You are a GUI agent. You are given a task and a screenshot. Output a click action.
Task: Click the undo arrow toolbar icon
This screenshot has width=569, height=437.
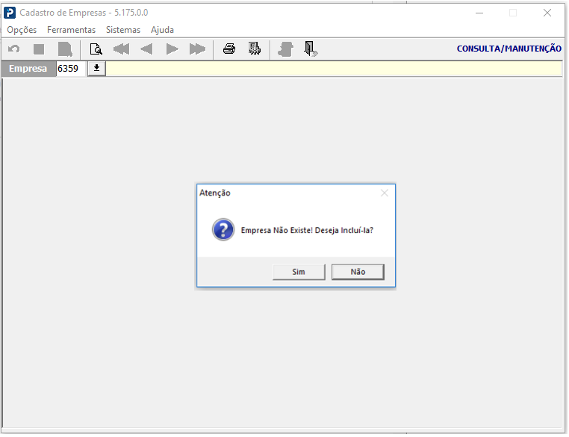click(14, 49)
